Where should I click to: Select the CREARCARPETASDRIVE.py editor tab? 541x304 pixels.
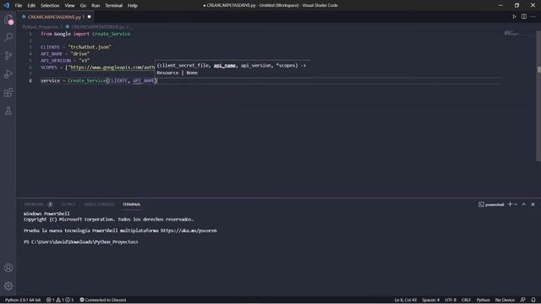tap(54, 17)
